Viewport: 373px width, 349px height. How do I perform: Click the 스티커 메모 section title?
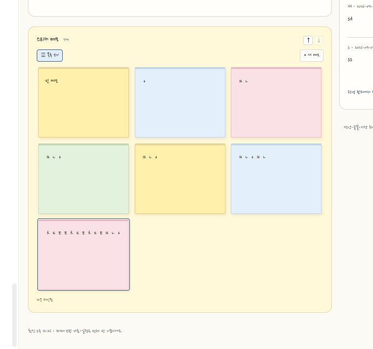[x=48, y=39]
